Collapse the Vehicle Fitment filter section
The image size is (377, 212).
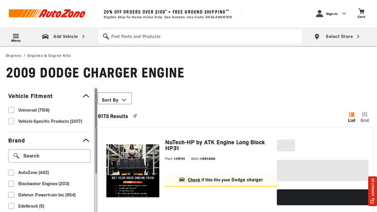coord(86,96)
